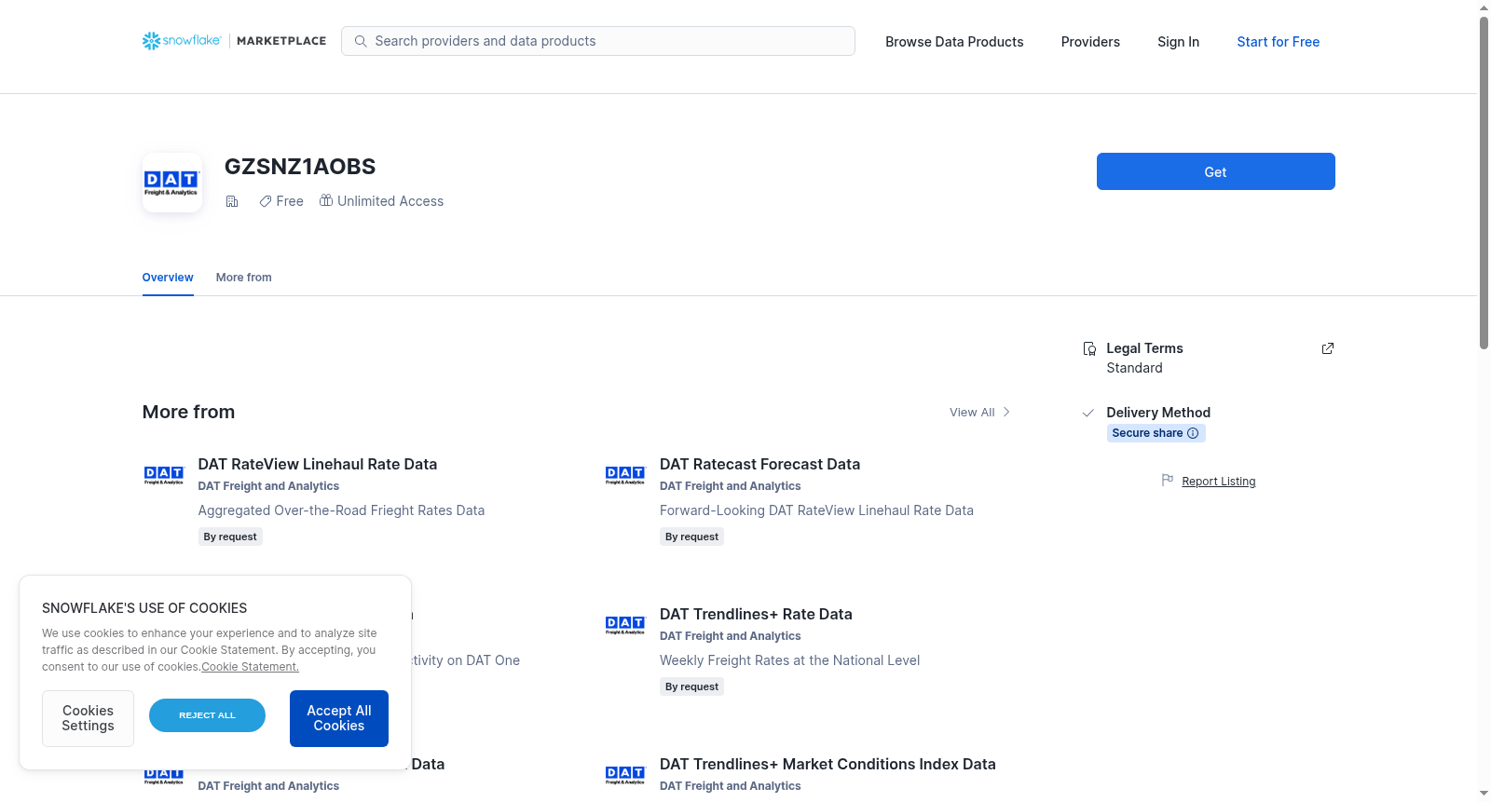Open DAT RateView Linehaul Rate Data listing title
Viewport: 1491px width, 802px height.
[318, 464]
